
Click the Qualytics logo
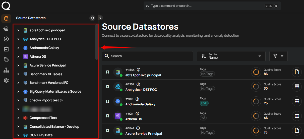[x=6, y=6]
